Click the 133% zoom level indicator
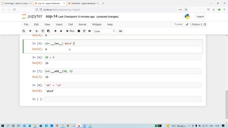The image size is (228, 128). 180,10
